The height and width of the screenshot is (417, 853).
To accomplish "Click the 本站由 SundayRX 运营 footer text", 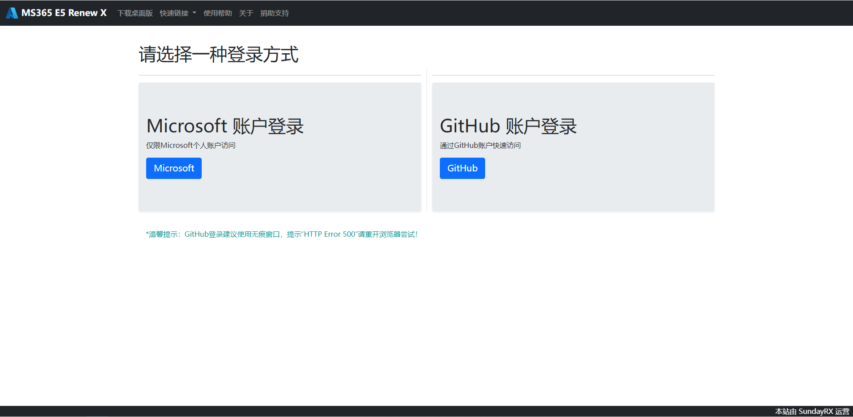I will [x=812, y=412].
